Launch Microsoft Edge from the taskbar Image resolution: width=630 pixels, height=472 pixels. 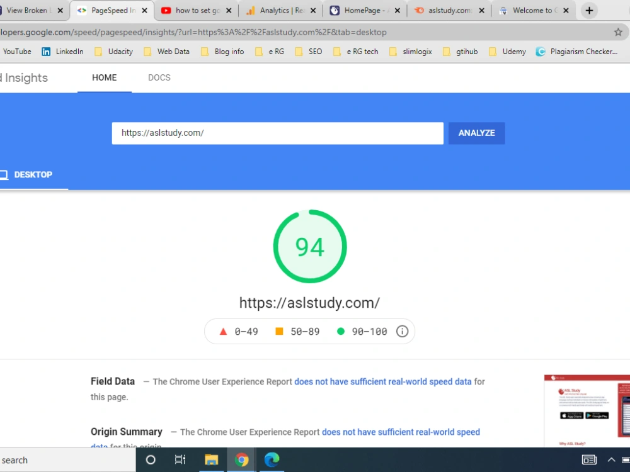point(272,460)
